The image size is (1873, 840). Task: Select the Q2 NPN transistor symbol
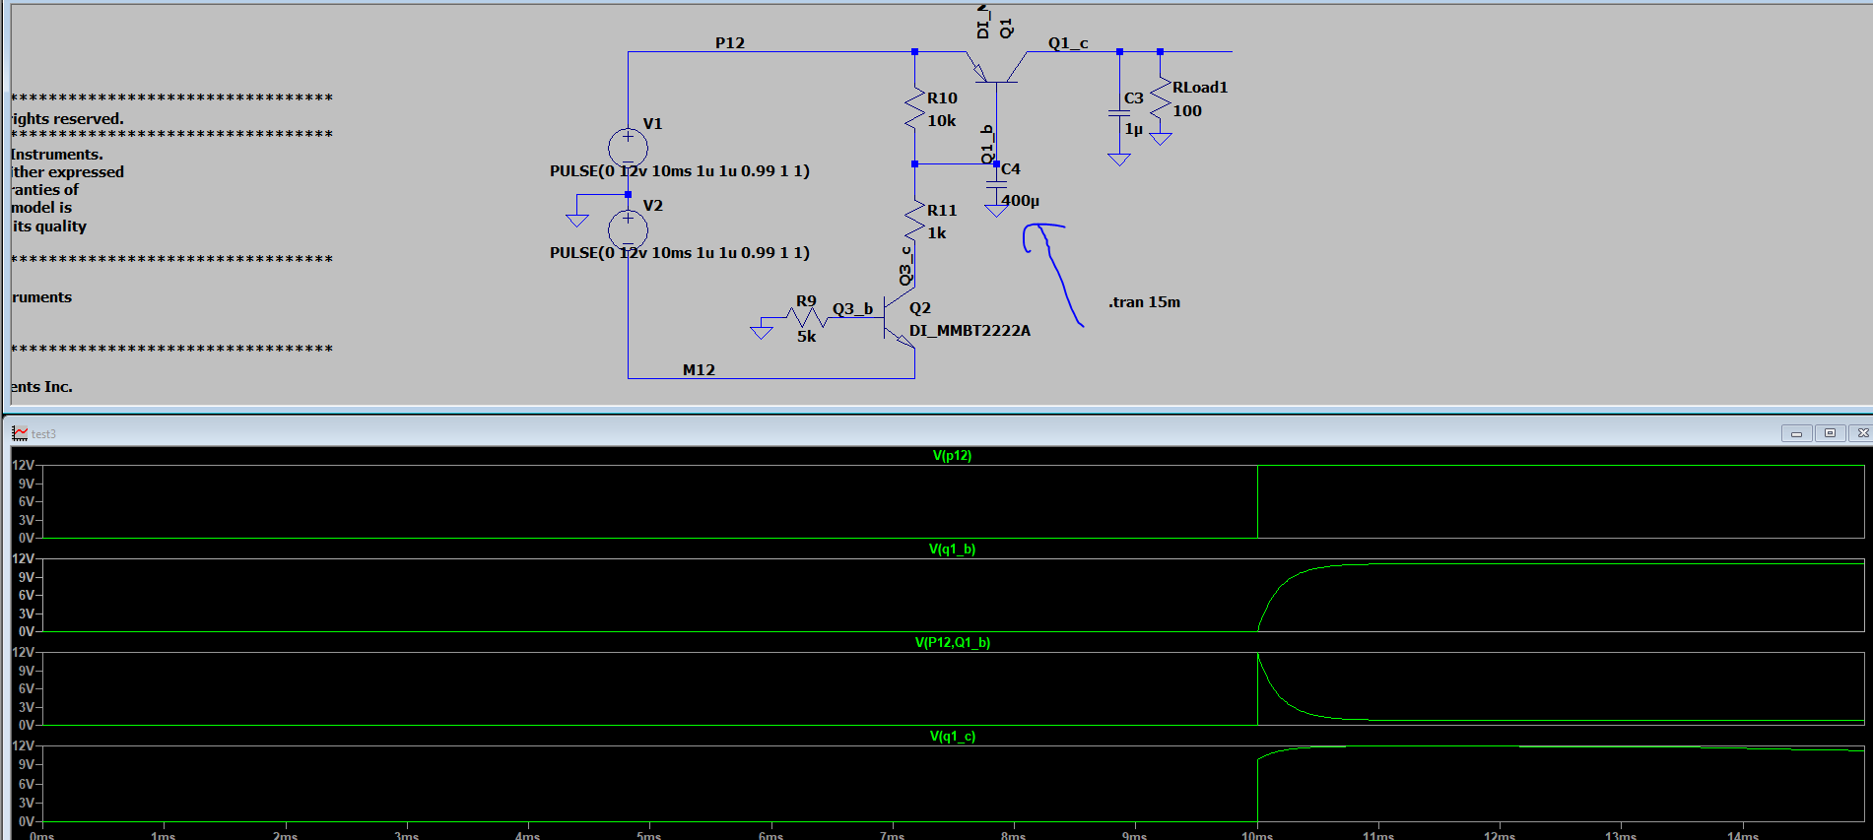coord(900,320)
